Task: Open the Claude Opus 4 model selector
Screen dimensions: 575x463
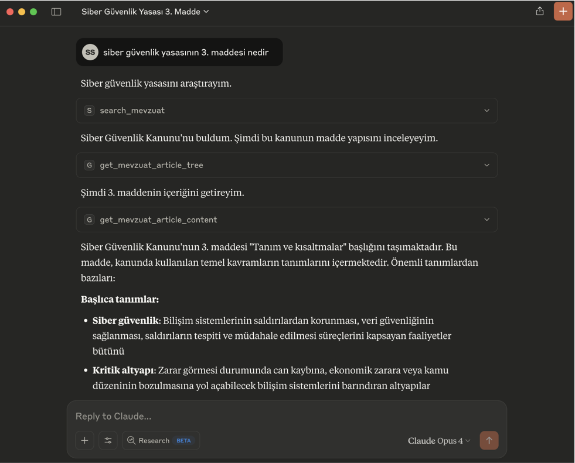Action: point(439,441)
